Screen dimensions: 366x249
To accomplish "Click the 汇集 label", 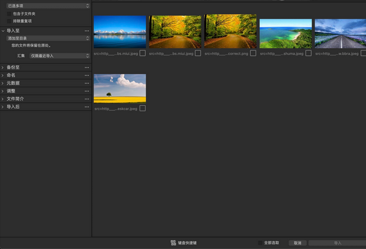I will click(x=21, y=56).
